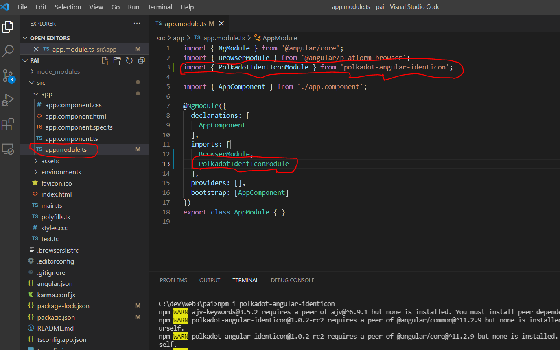Open polyfills.ts file
The height and width of the screenshot is (350, 560).
coord(55,217)
